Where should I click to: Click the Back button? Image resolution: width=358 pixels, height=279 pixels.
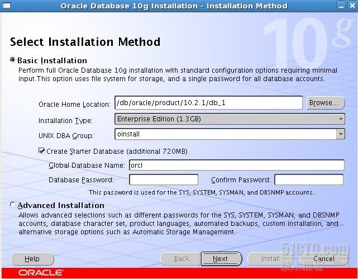pyautogui.click(x=181, y=259)
